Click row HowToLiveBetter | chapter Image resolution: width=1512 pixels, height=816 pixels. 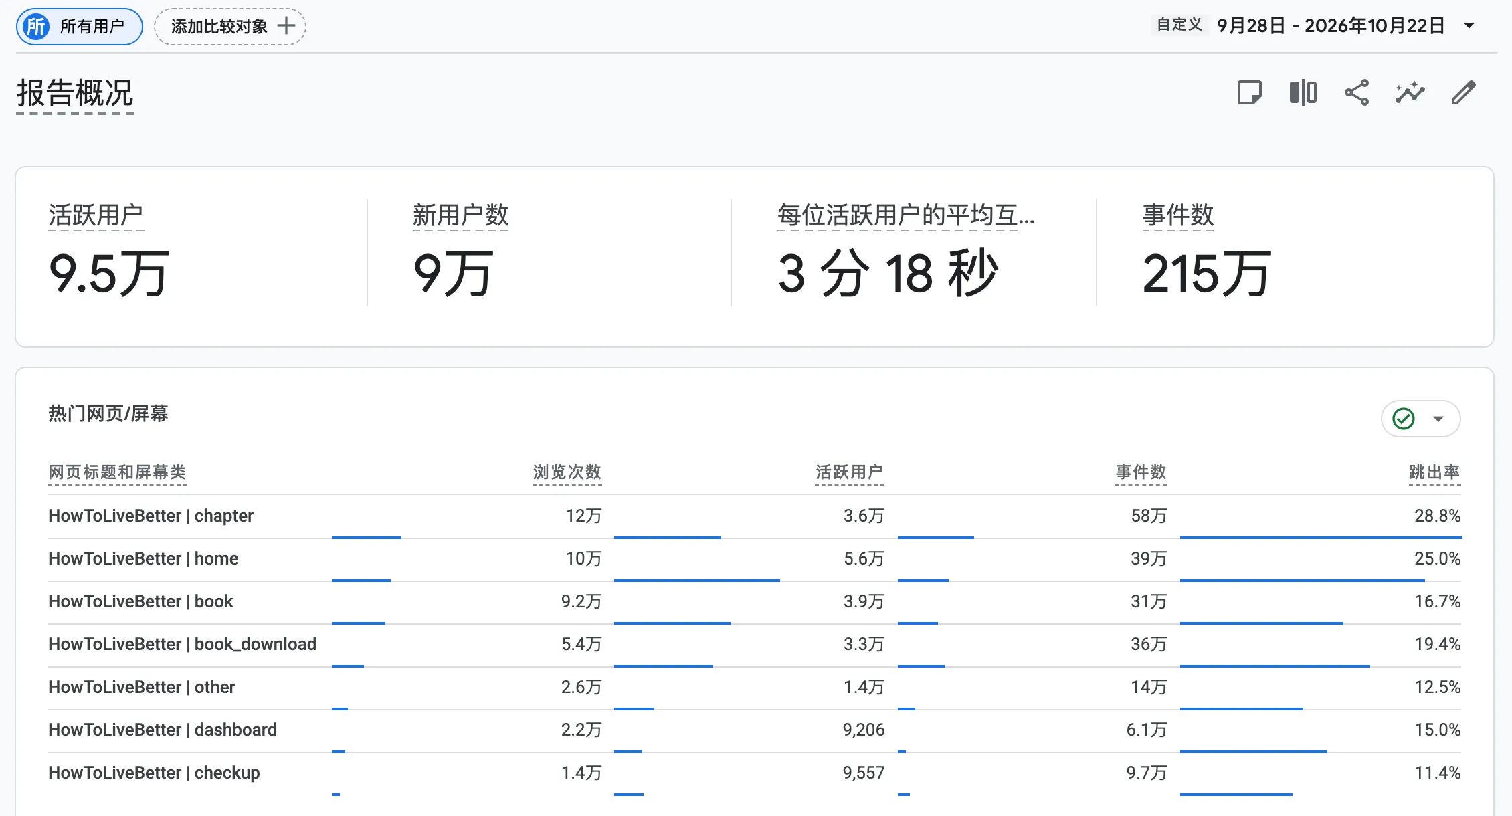[755, 516]
